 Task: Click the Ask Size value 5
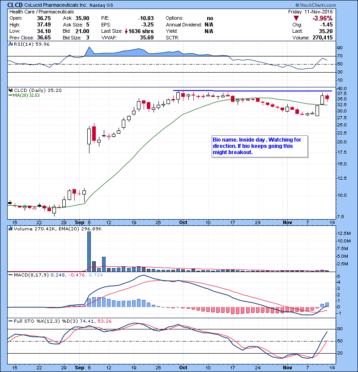point(88,25)
